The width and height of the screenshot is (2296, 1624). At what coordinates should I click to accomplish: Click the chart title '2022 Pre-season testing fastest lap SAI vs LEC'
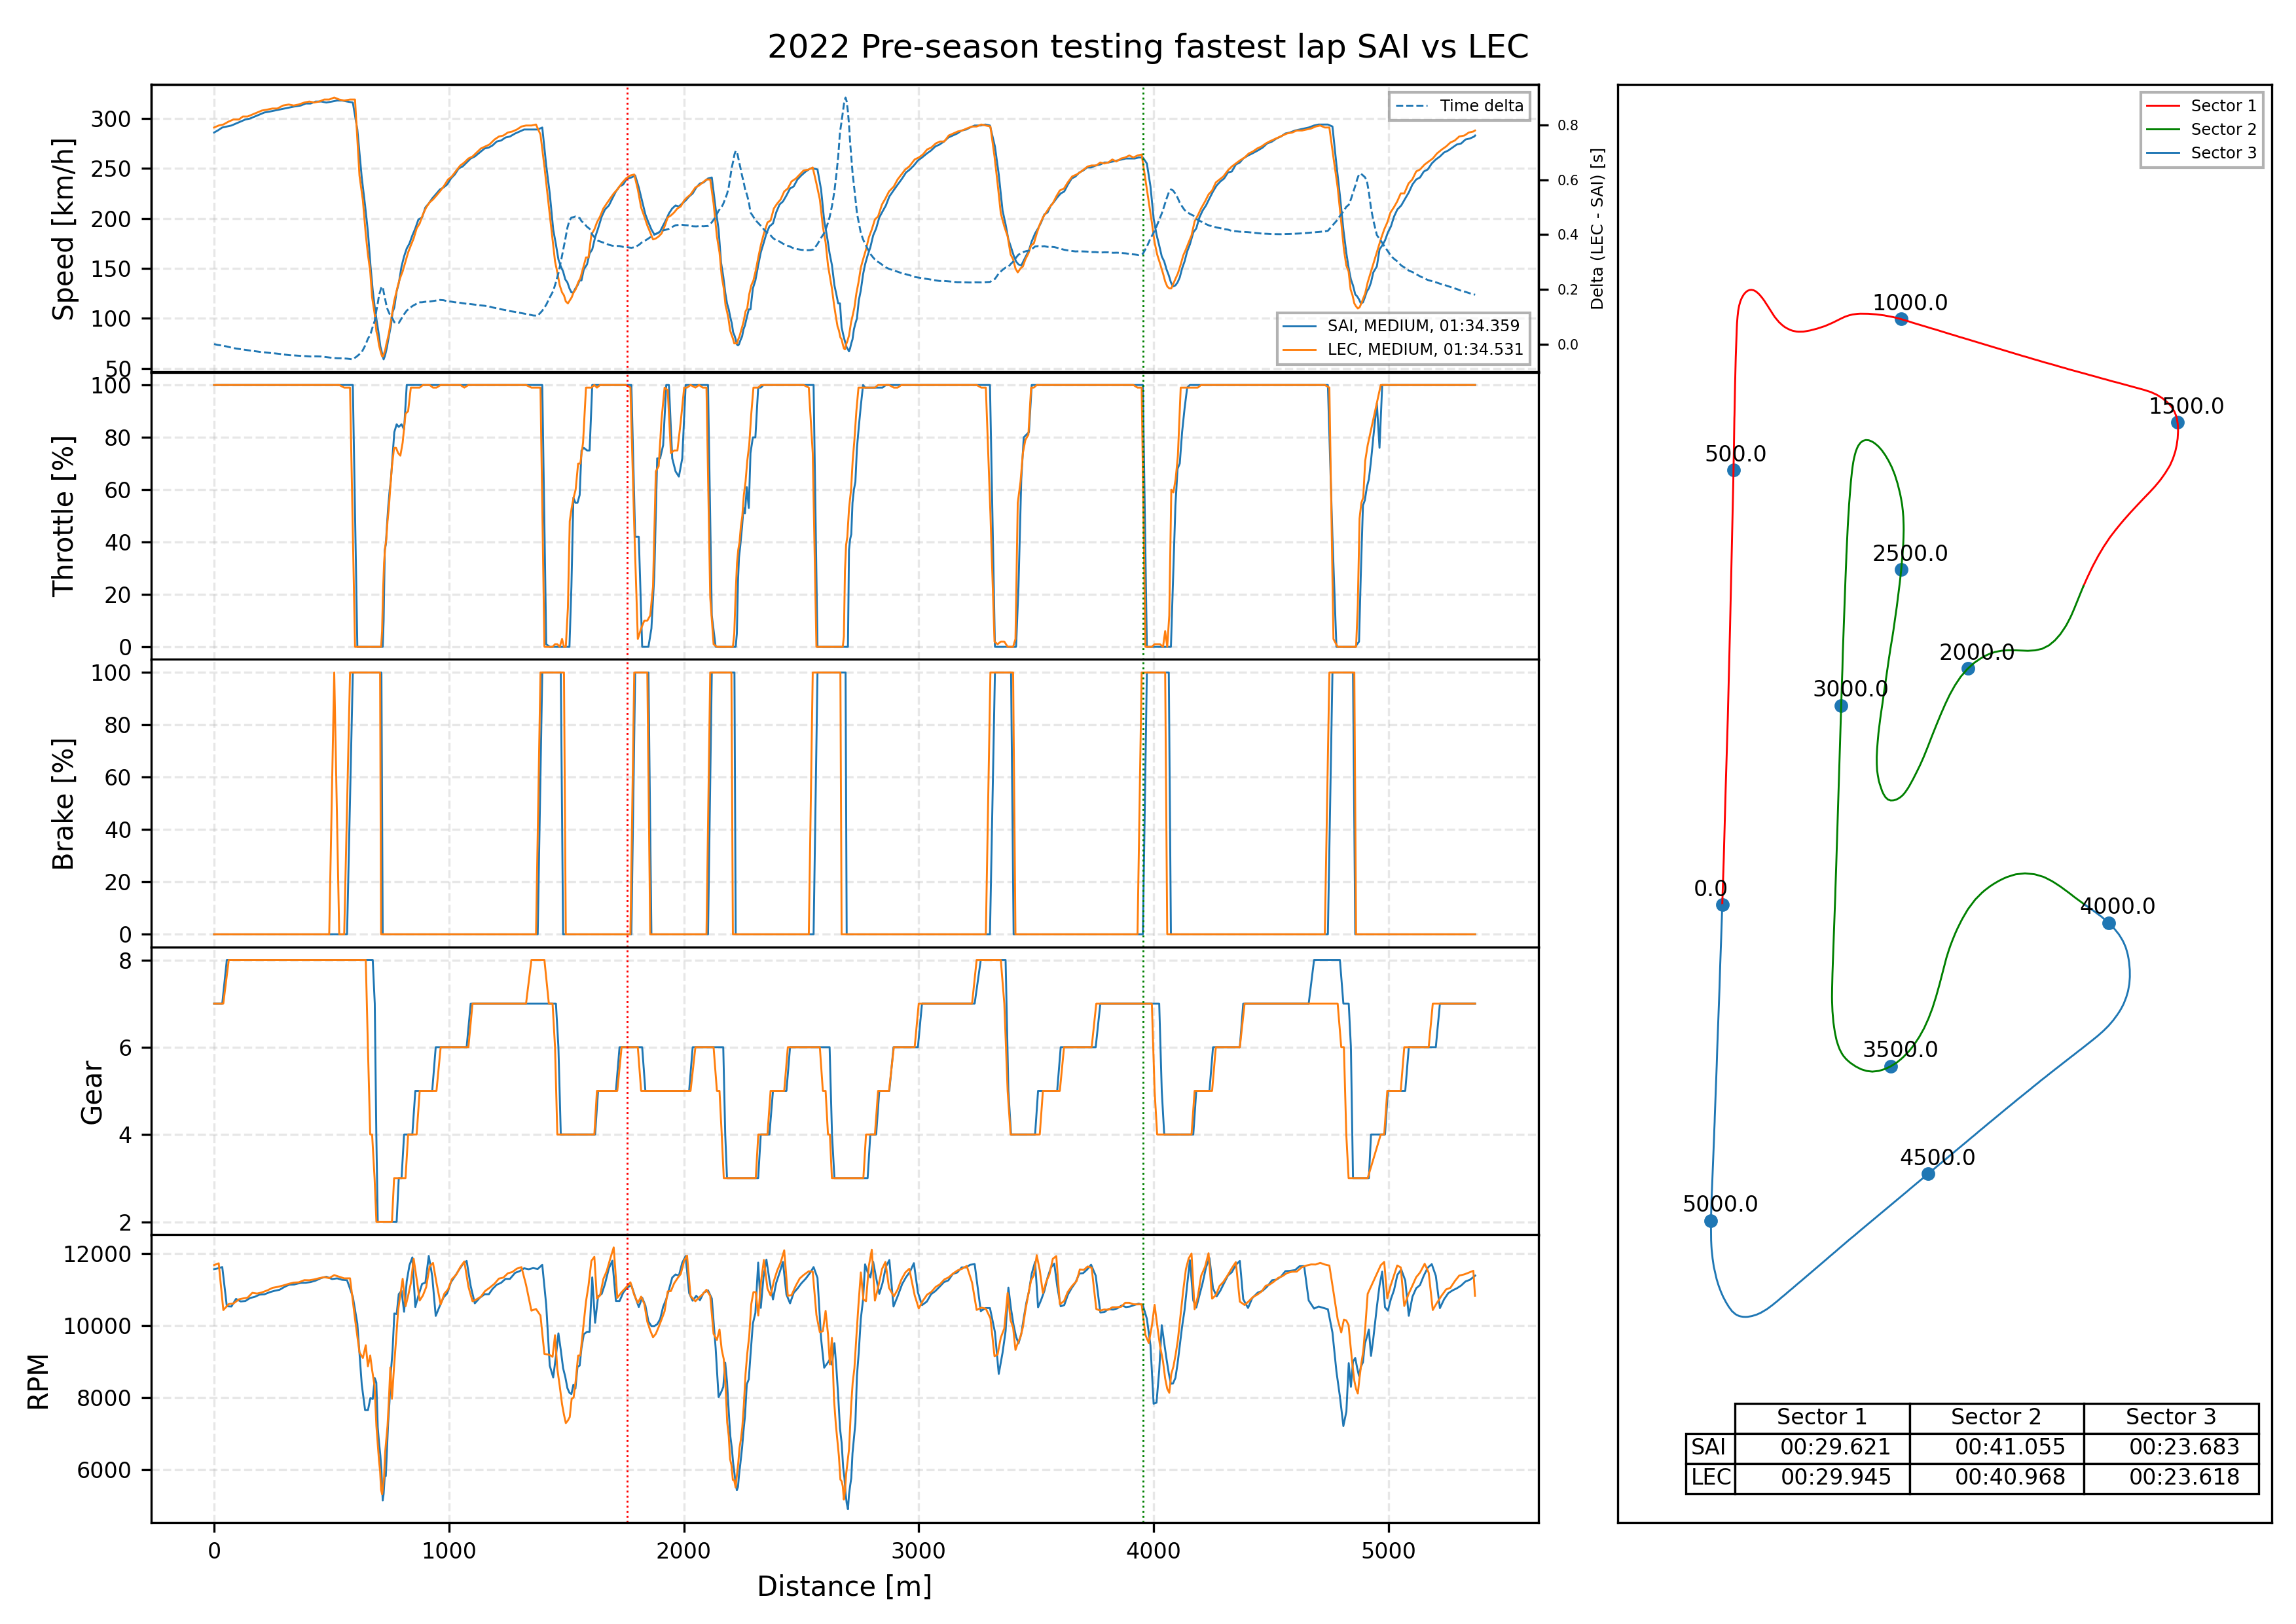pos(1147,47)
